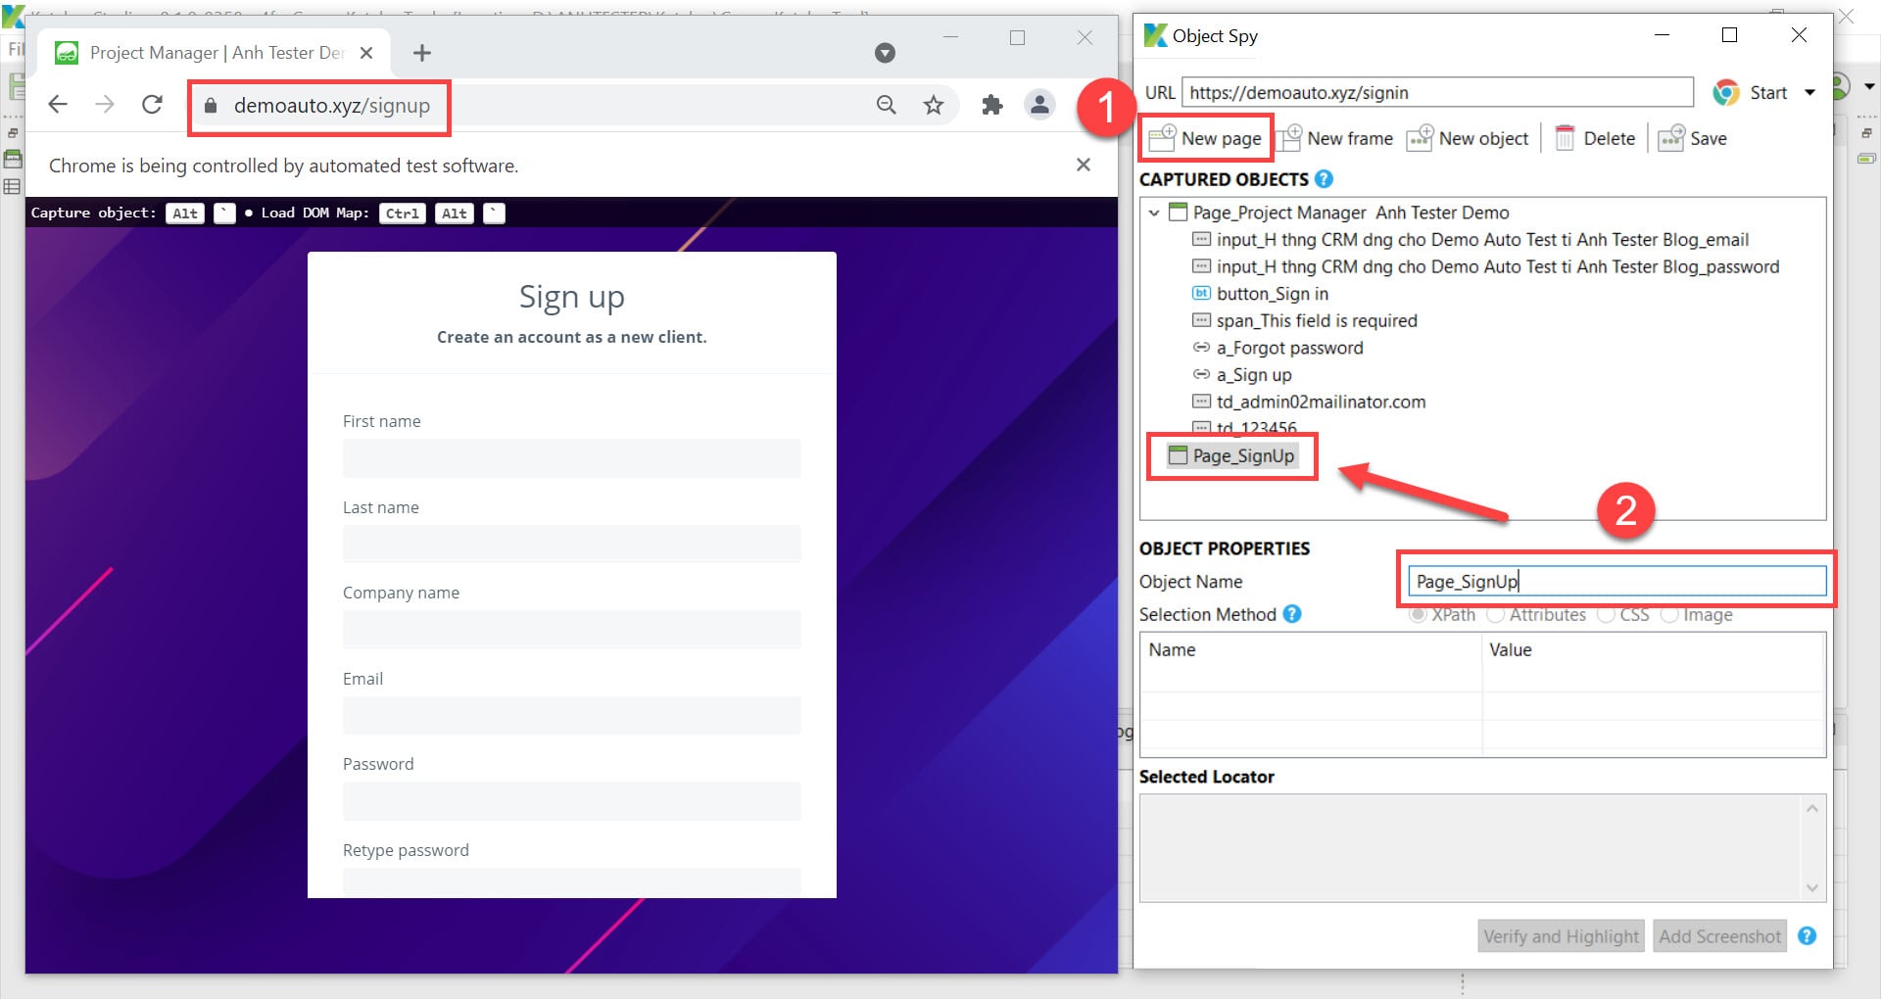Open the Start browser dropdown arrow

coord(1809,92)
